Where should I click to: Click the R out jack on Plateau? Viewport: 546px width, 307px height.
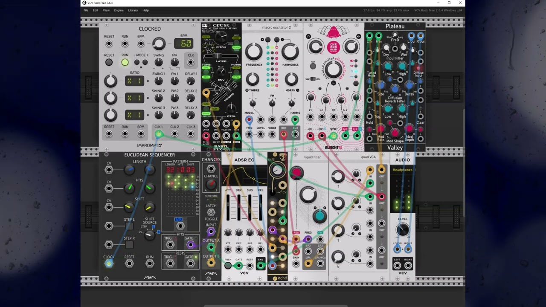pos(421,36)
